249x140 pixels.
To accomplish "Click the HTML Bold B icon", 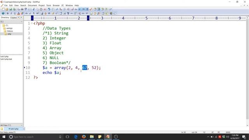I will 7,13.
